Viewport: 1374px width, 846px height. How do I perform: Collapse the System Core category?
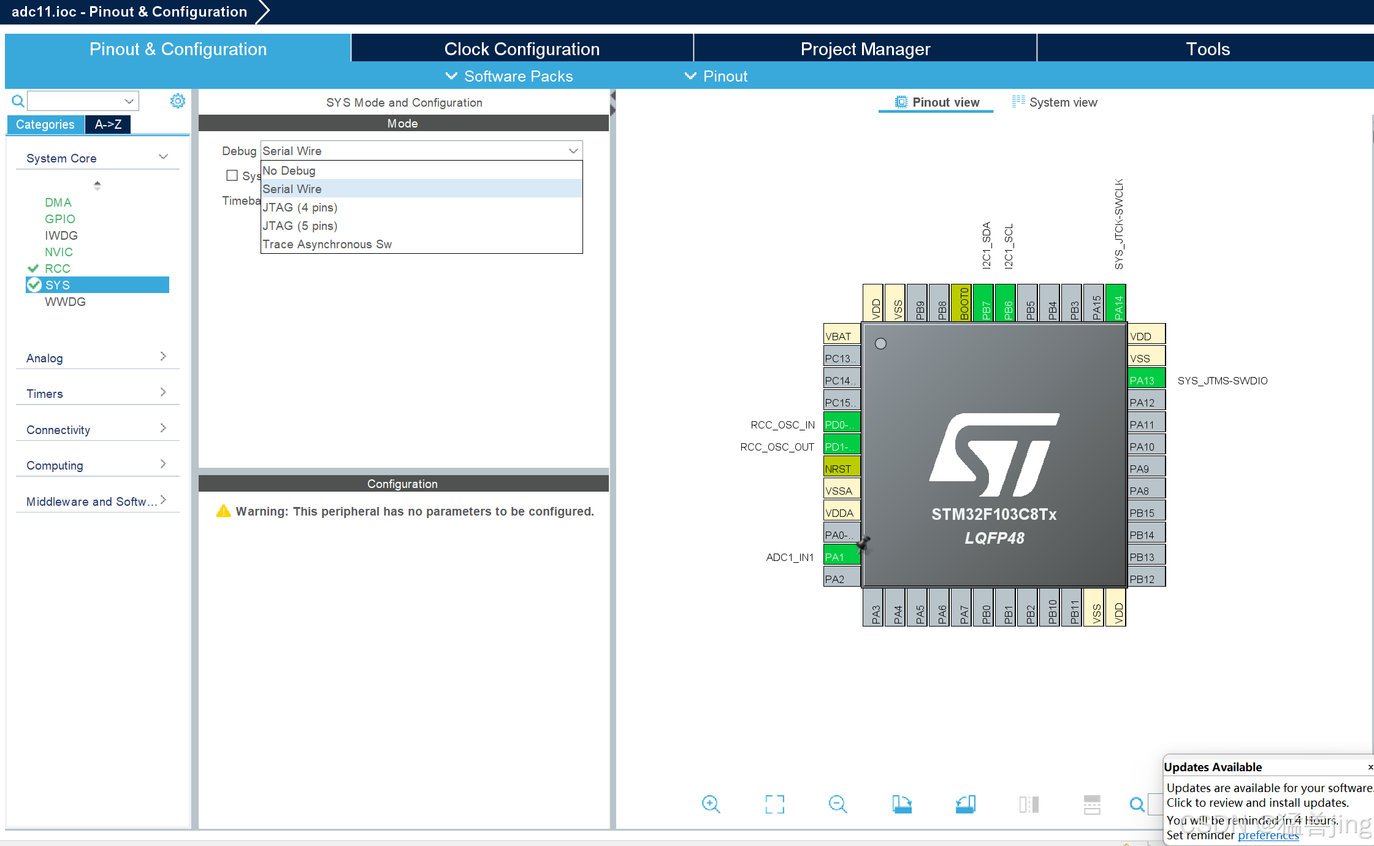(163, 157)
